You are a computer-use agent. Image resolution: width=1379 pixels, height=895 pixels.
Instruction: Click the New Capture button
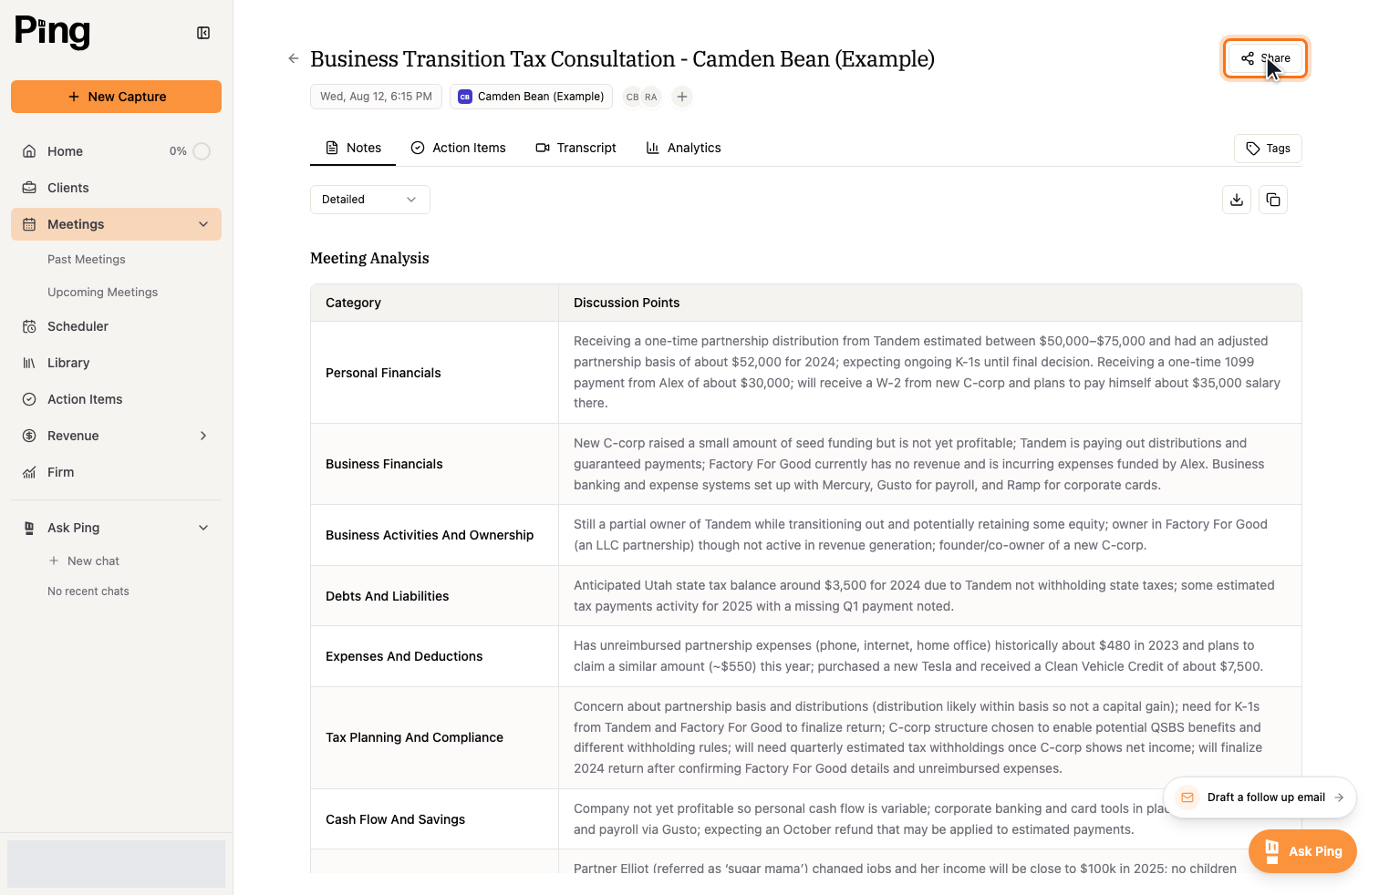point(116,97)
